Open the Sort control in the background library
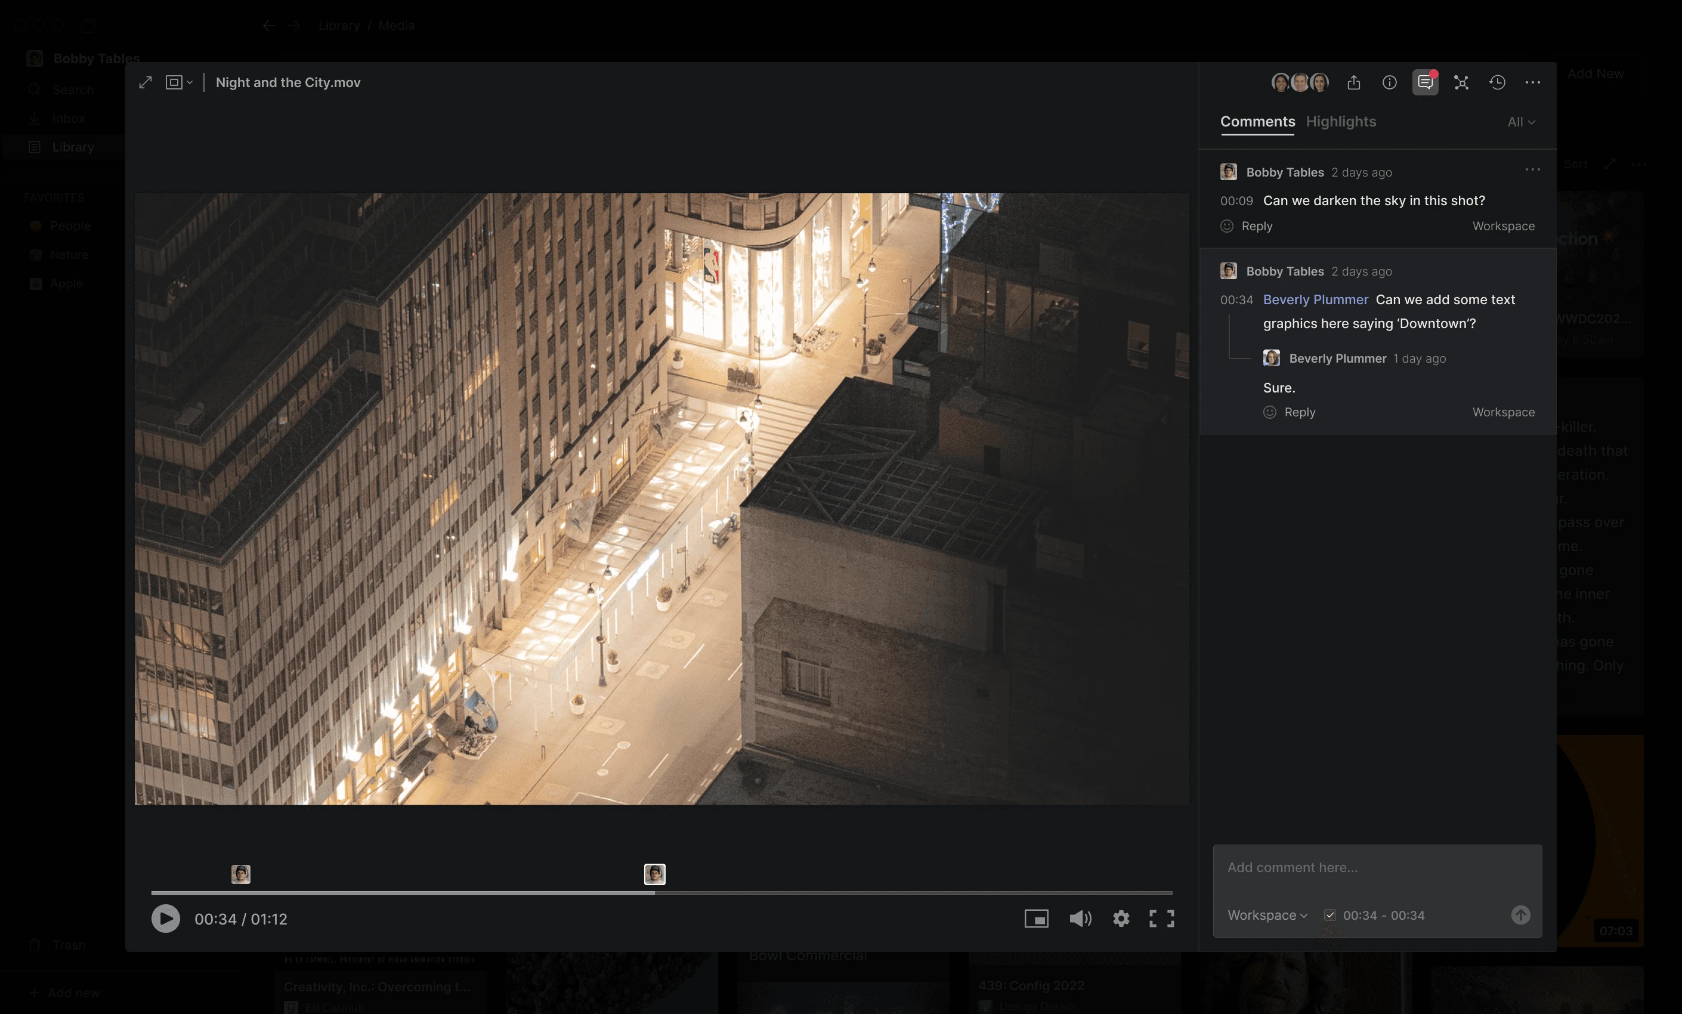The image size is (1682, 1014). click(x=1575, y=165)
